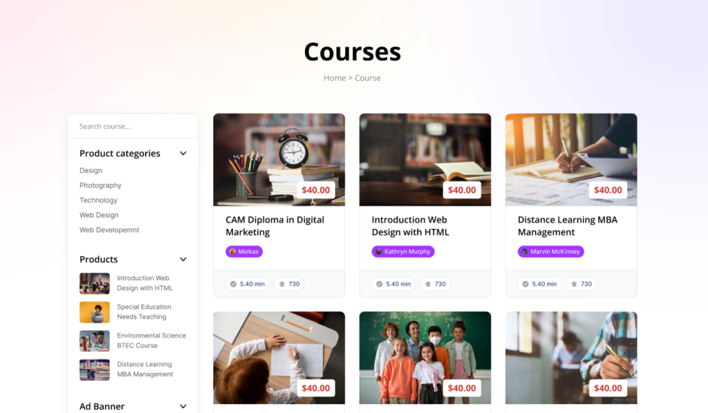Image resolution: width=708 pixels, height=413 pixels.
Task: Click Kathryn Murphy avatar icon
Action: pyautogui.click(x=378, y=252)
